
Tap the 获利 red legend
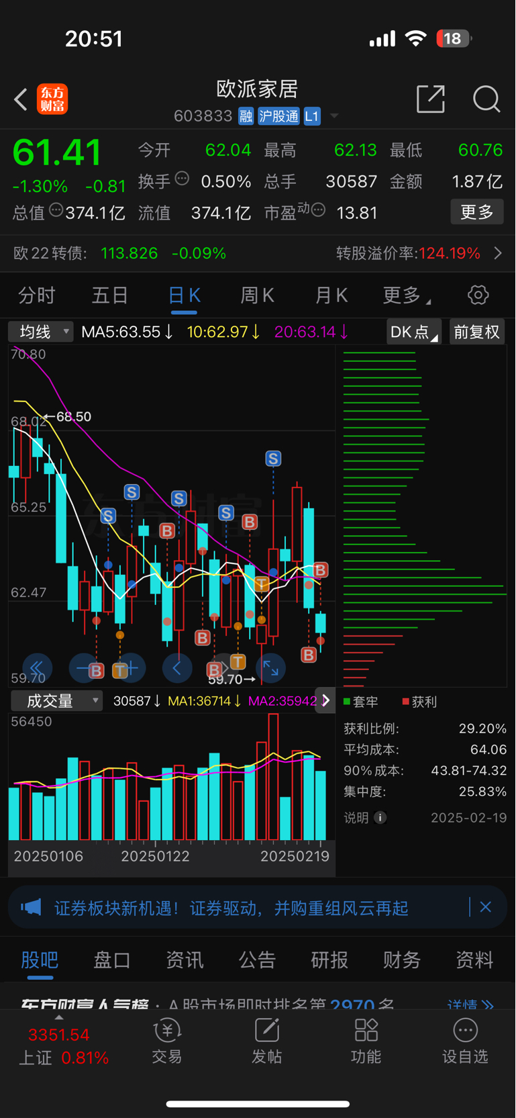(x=419, y=702)
